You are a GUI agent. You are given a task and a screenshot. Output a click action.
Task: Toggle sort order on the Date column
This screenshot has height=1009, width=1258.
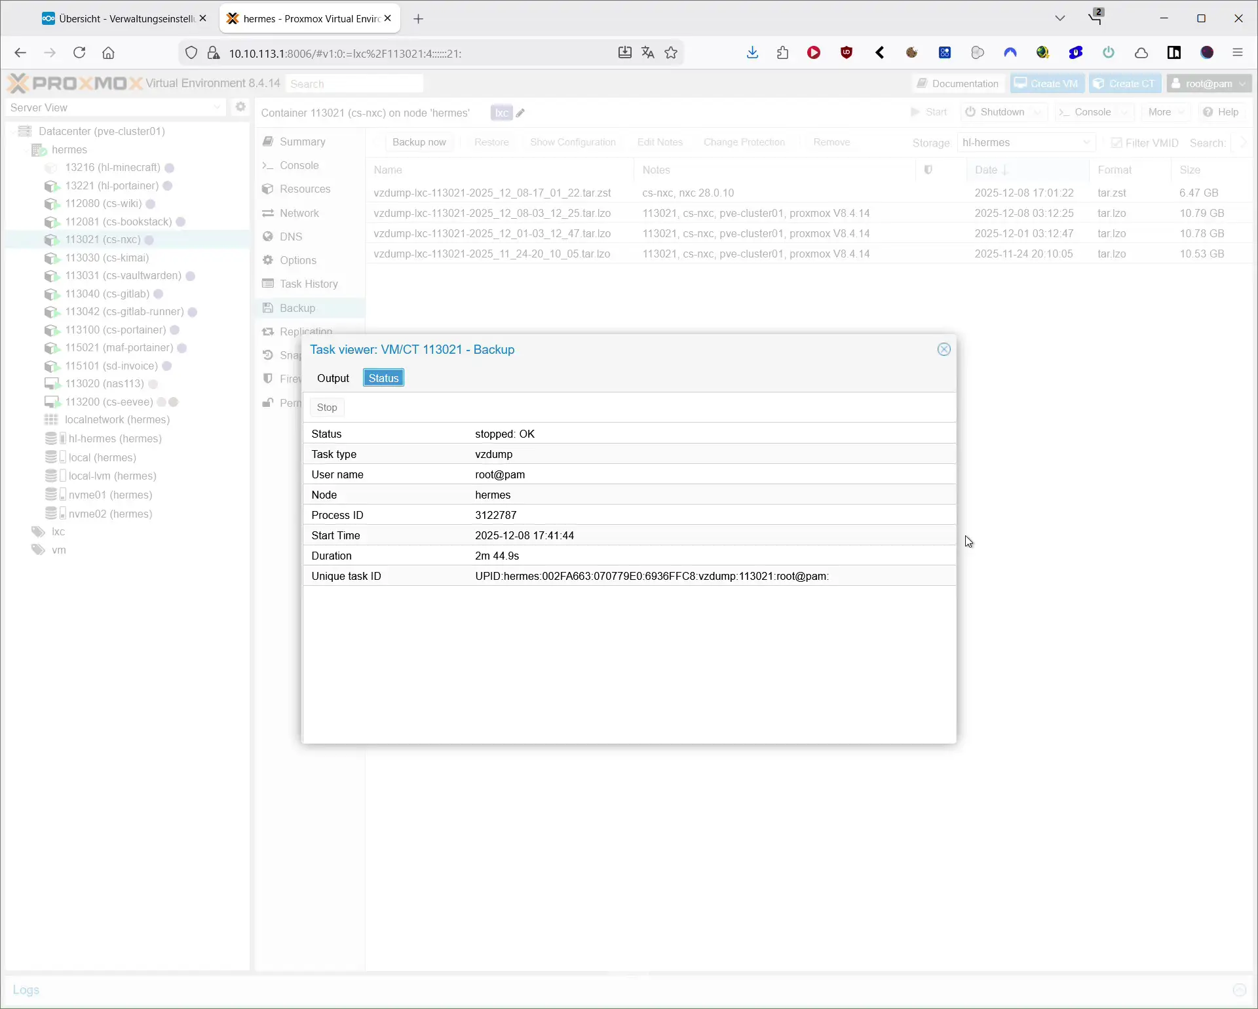click(x=988, y=170)
